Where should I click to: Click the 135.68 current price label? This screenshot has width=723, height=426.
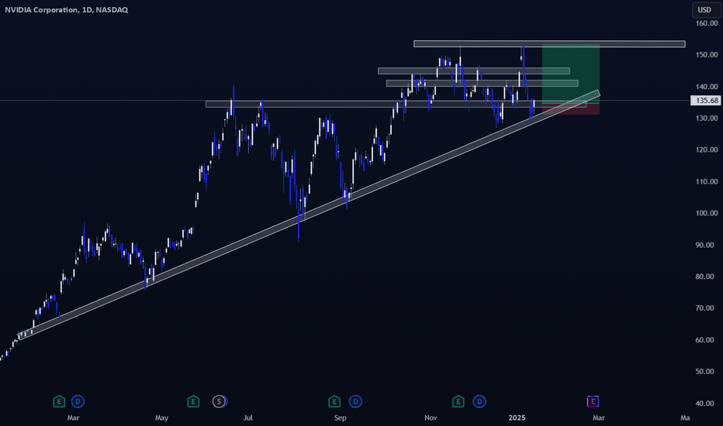705,101
